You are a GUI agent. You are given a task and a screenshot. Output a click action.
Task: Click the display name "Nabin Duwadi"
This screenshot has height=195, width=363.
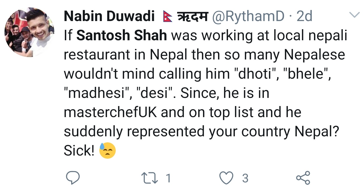(109, 17)
